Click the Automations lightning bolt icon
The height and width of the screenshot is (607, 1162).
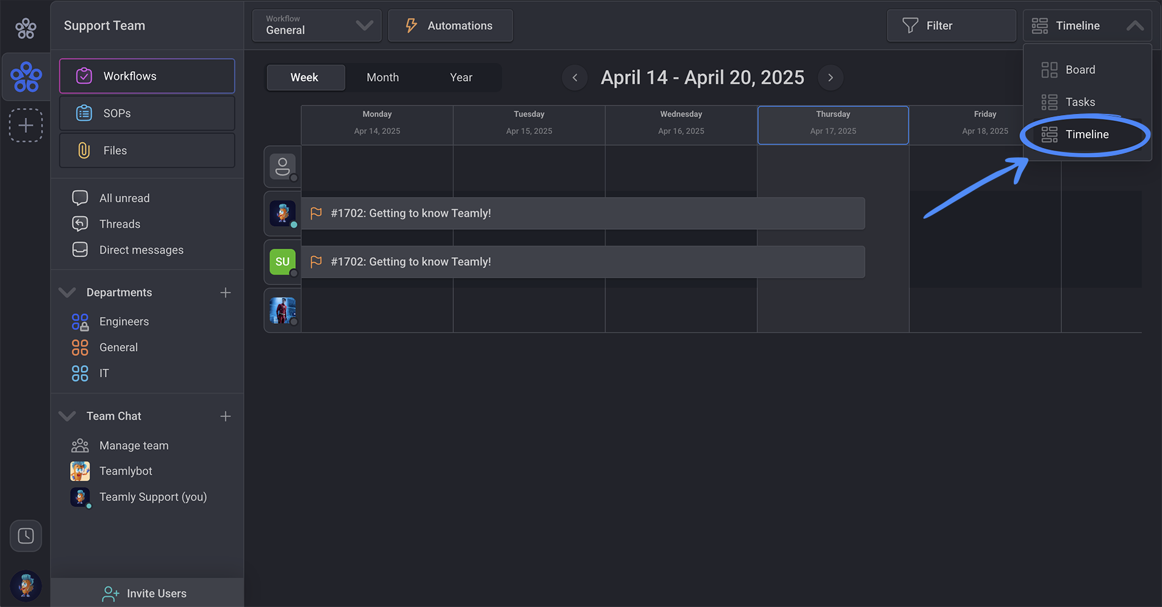pyautogui.click(x=412, y=26)
